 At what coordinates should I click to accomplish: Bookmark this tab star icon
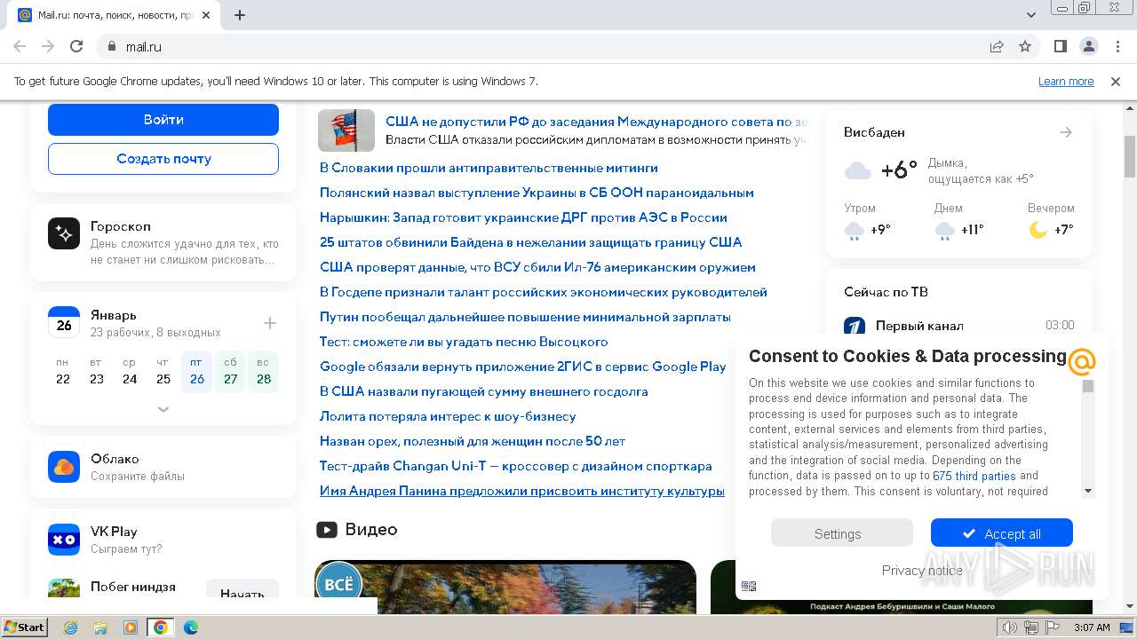coord(1025,46)
